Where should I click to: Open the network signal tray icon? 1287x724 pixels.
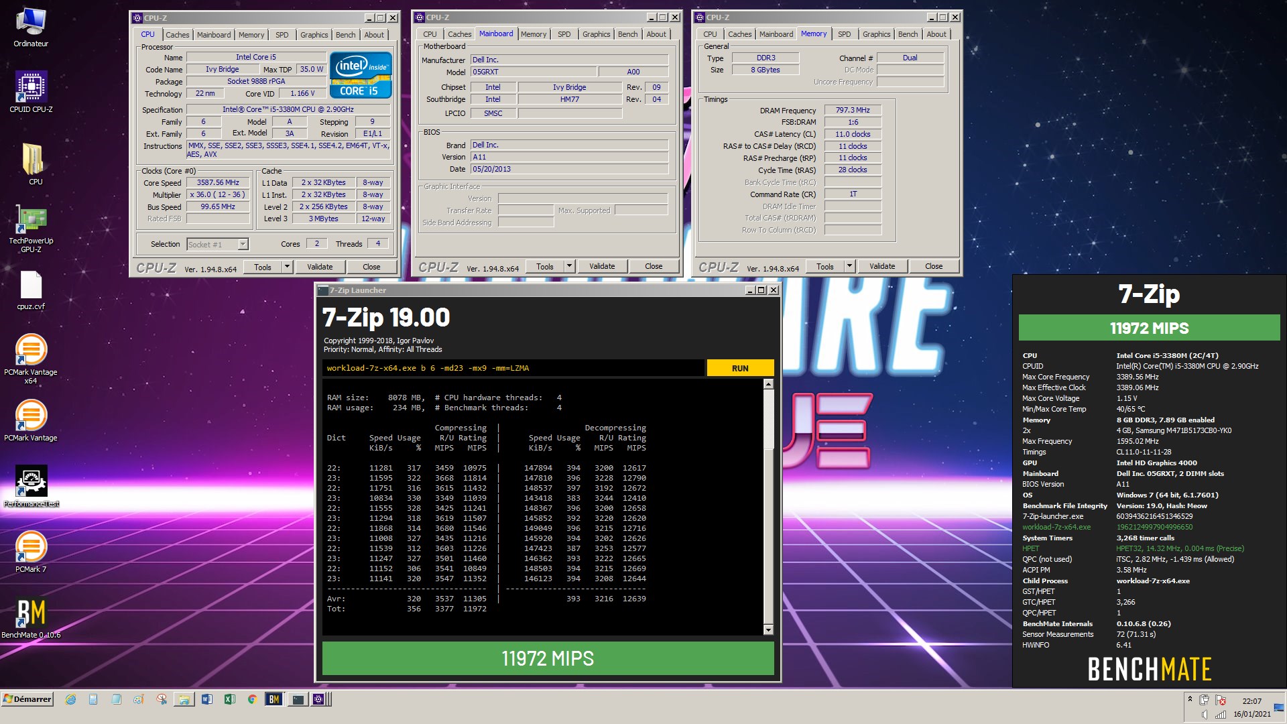tap(1221, 715)
